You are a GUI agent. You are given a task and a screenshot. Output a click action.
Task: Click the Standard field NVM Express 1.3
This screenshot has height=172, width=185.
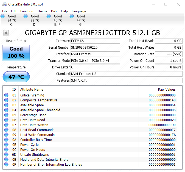pyautogui.click(x=127, y=74)
